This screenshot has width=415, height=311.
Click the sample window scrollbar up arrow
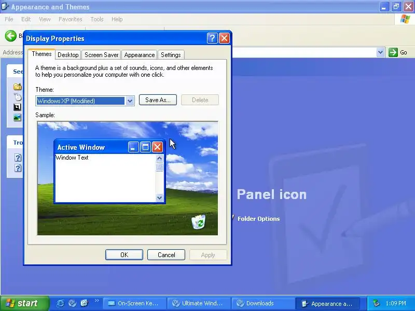(x=159, y=159)
